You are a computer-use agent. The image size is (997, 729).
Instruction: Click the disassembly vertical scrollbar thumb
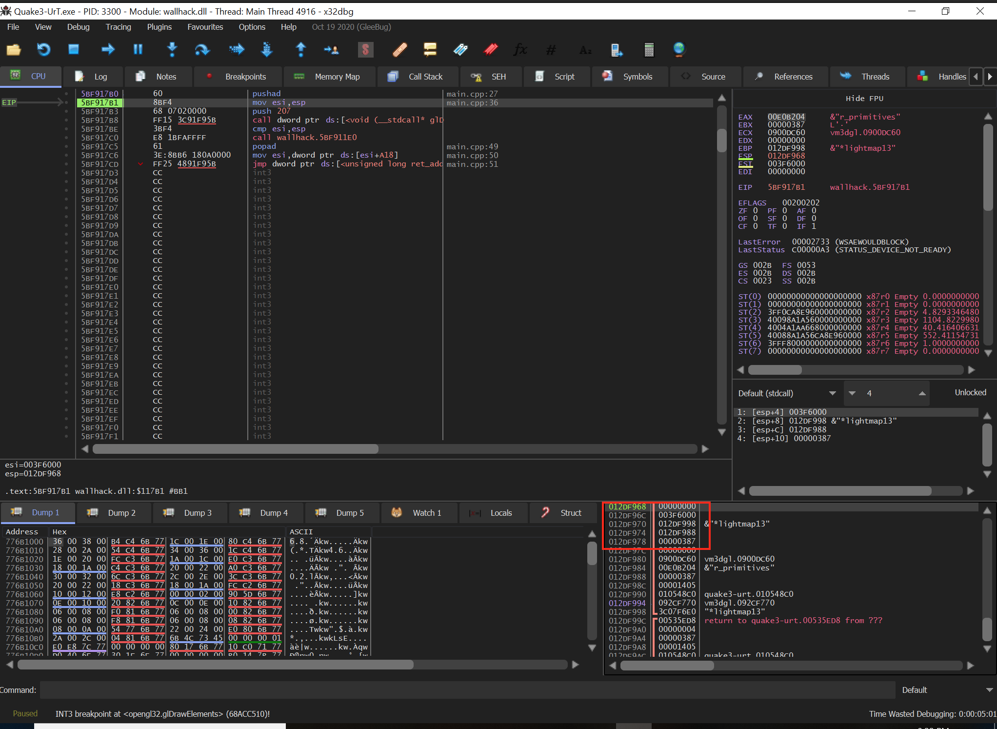click(722, 141)
